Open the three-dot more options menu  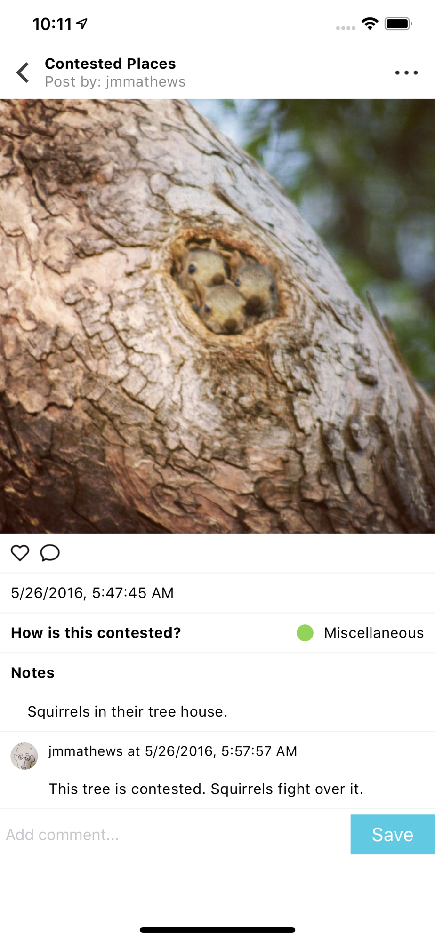pos(406,72)
